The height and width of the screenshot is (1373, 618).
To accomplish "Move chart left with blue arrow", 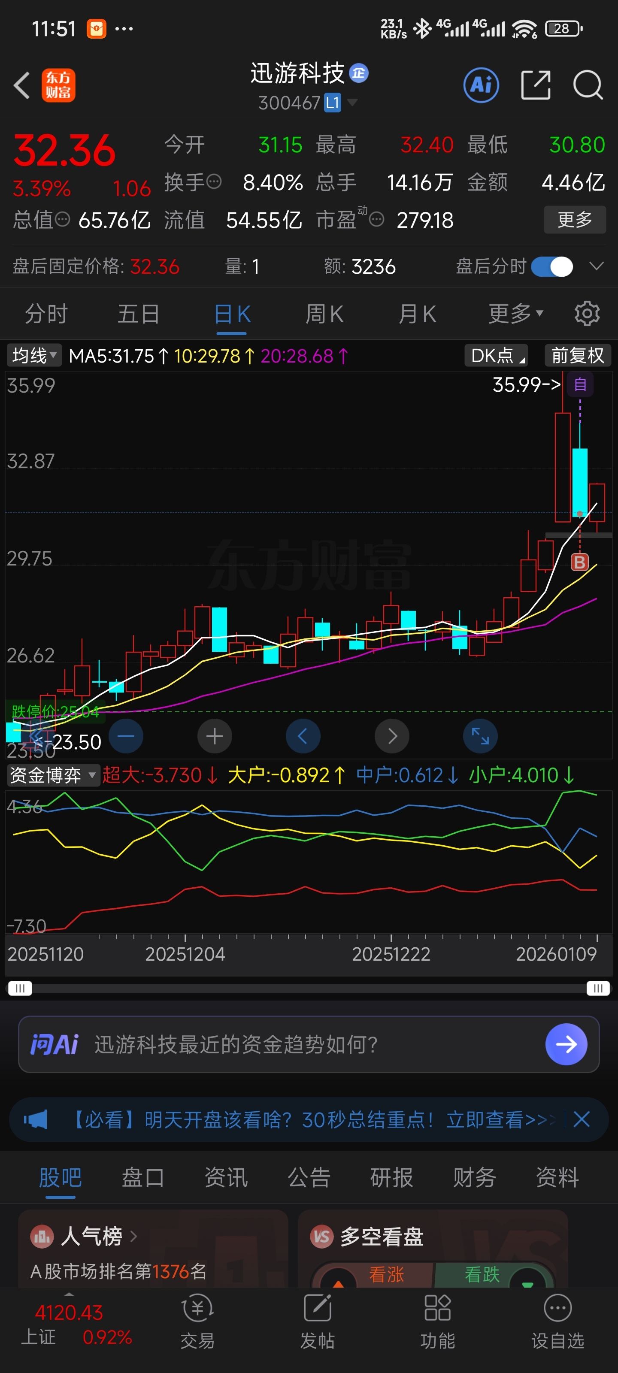I will 303,736.
